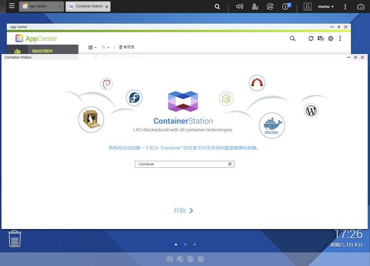Open App Center settings gear
The height and width of the screenshot is (266, 370).
(x=331, y=38)
